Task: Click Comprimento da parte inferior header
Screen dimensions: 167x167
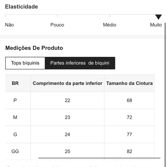Action: (67, 83)
